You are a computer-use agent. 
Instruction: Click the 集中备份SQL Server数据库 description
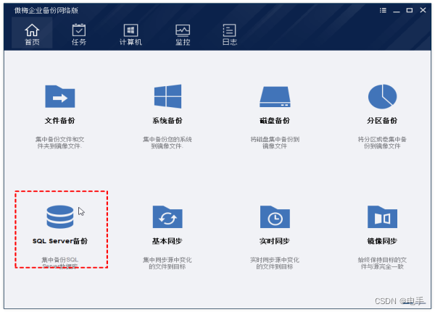click(60, 263)
